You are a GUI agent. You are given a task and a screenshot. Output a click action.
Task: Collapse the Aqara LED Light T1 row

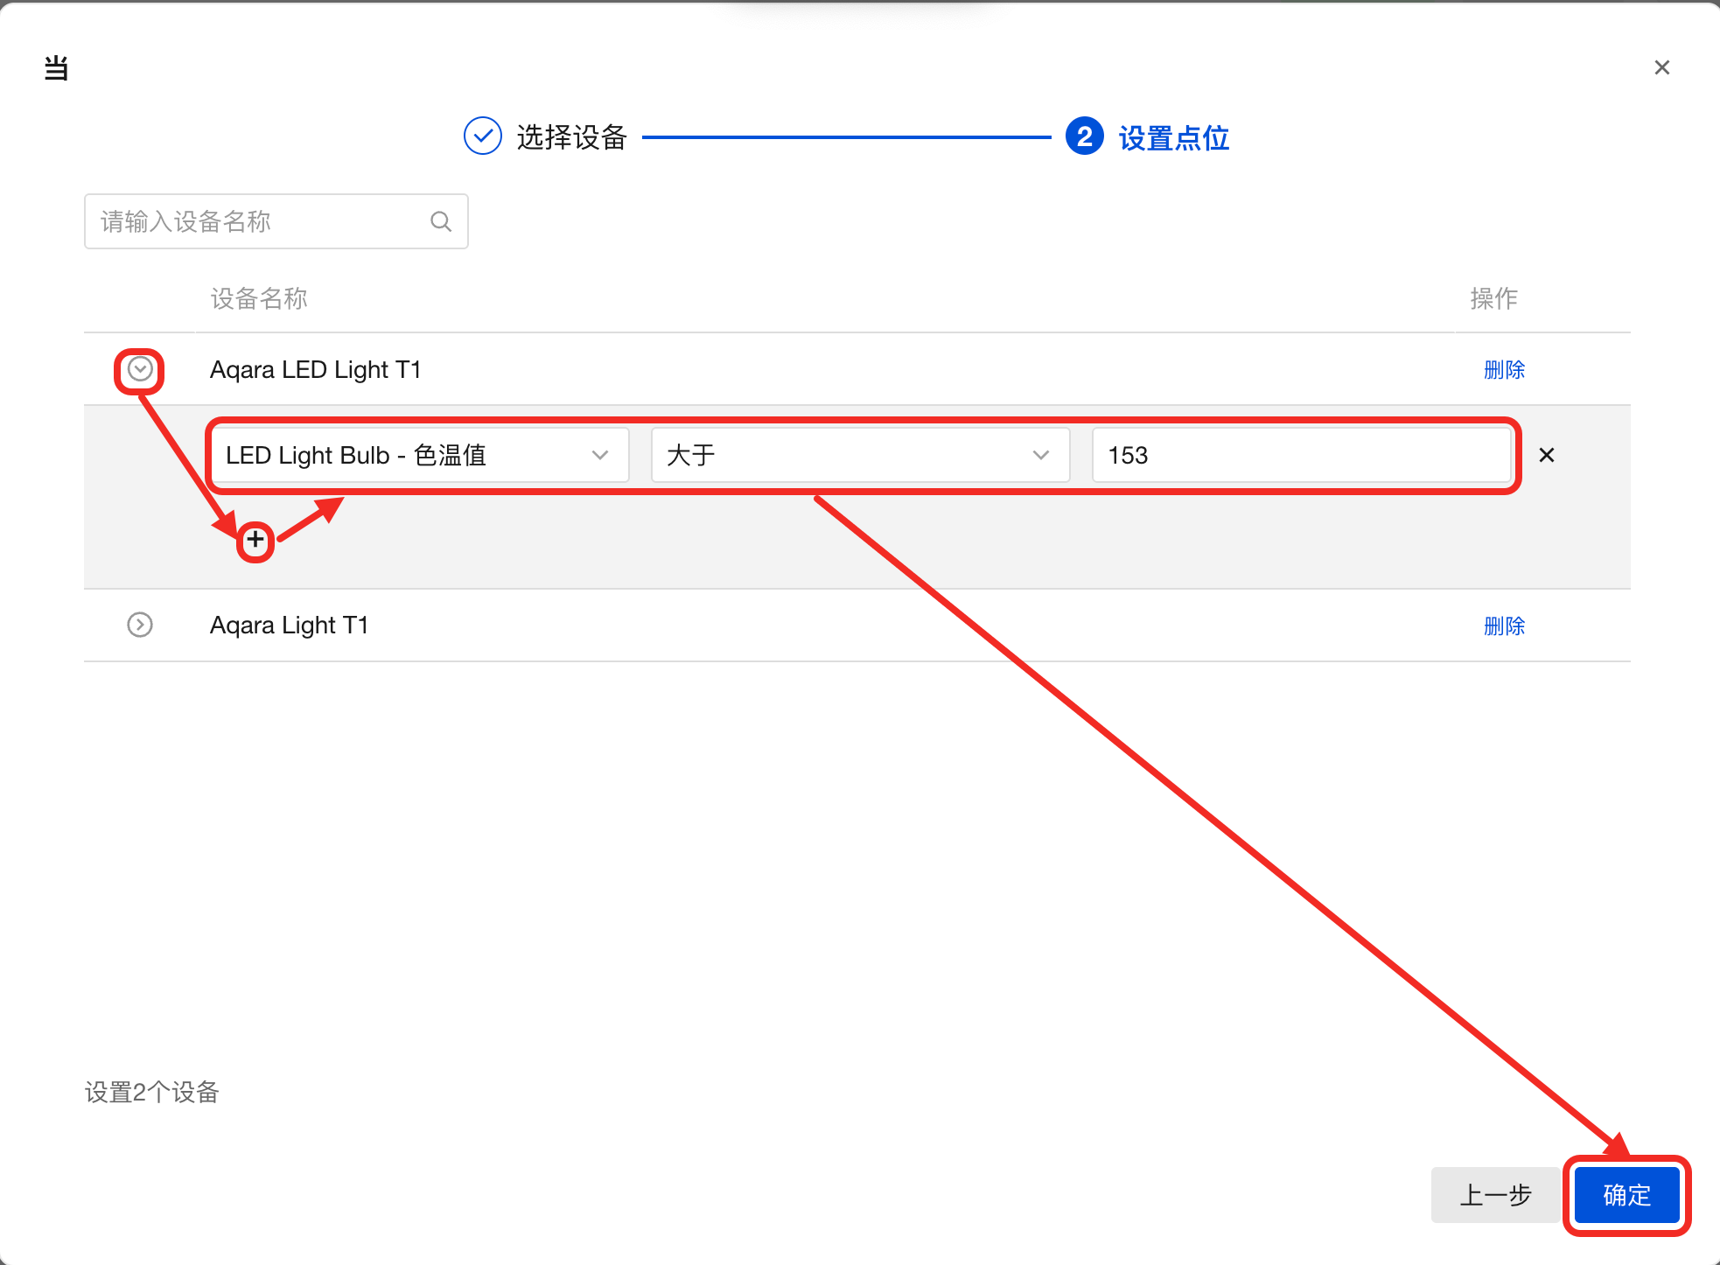tap(140, 370)
